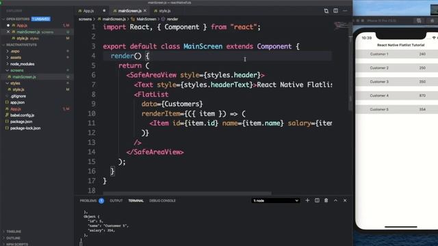Image resolution: width=438 pixels, height=246 pixels.
Task: Close the bottom terminal panel
Action: coord(345,200)
